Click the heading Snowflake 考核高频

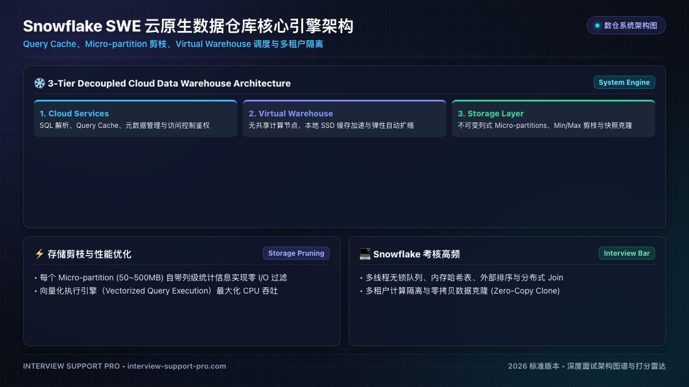tap(417, 254)
